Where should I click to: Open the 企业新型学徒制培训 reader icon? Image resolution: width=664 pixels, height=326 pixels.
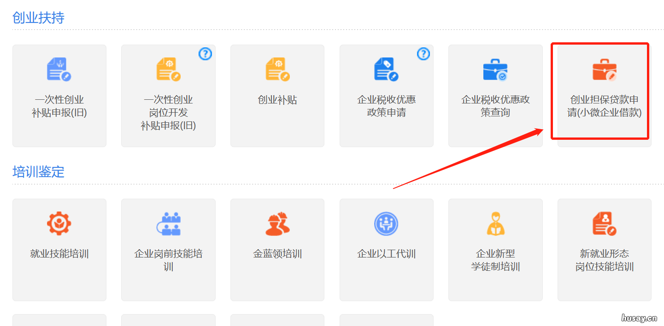495,224
